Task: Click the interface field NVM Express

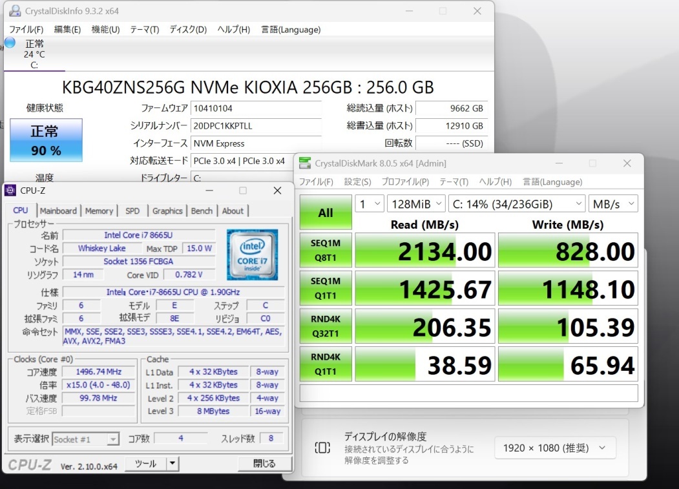Action: (x=256, y=143)
